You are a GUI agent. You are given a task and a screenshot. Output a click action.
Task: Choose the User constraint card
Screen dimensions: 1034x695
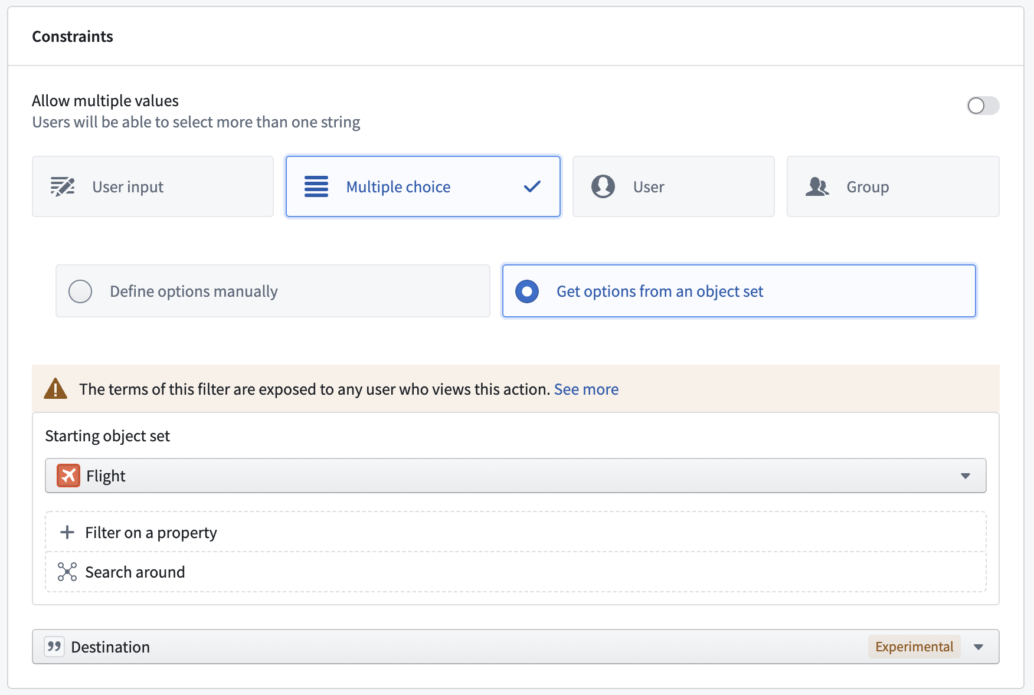pyautogui.click(x=673, y=186)
